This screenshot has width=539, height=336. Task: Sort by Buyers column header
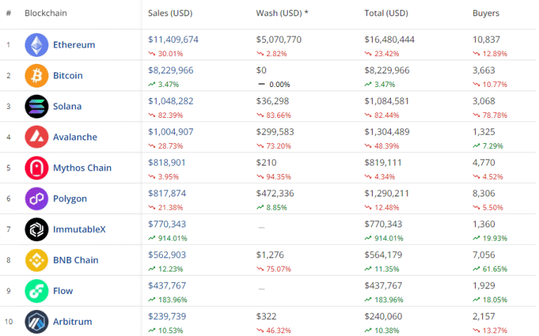pos(486,13)
